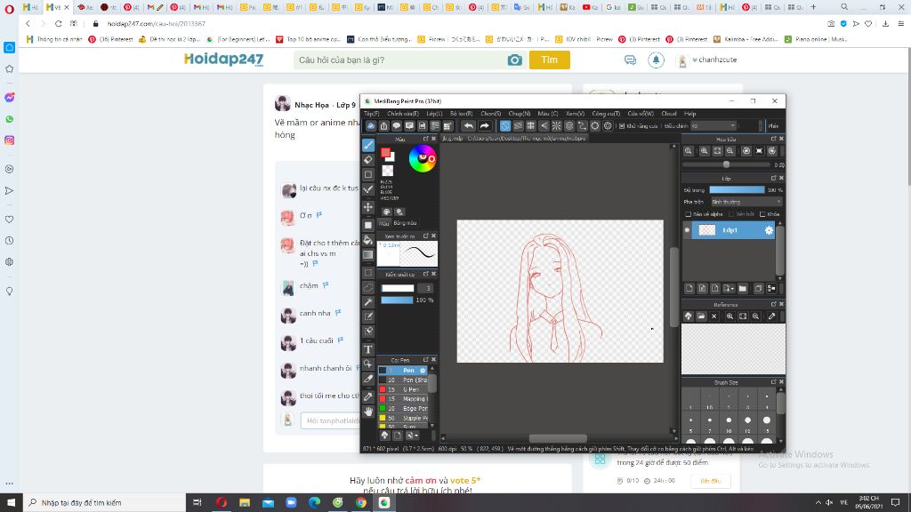Hide the Lớp1 layer visibility dot
The height and width of the screenshot is (512, 911).
(688, 230)
